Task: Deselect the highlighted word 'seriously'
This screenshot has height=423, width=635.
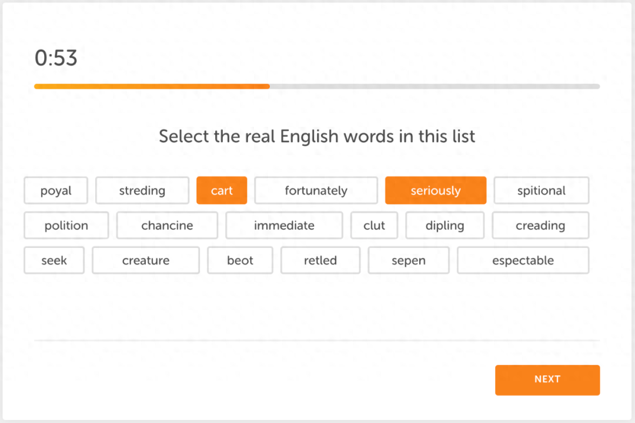Action: coord(436,190)
